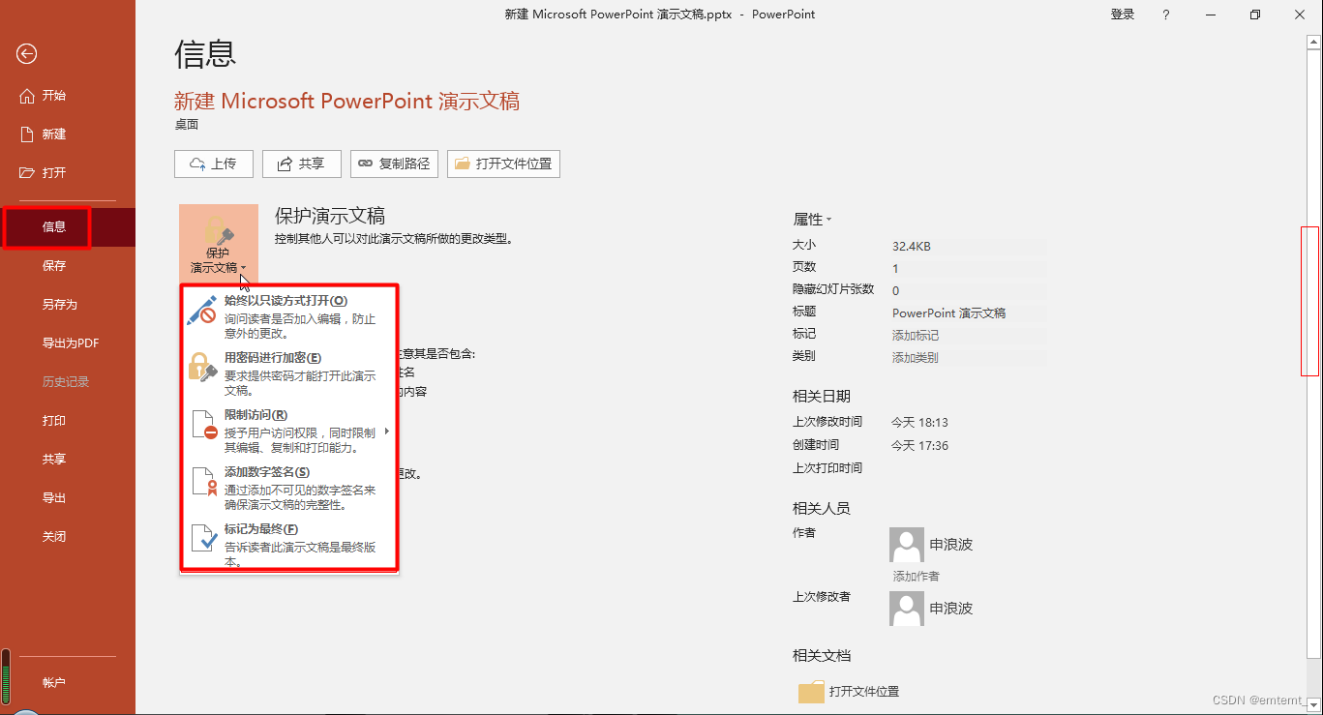Open the 共享 sidebar item

68,460
